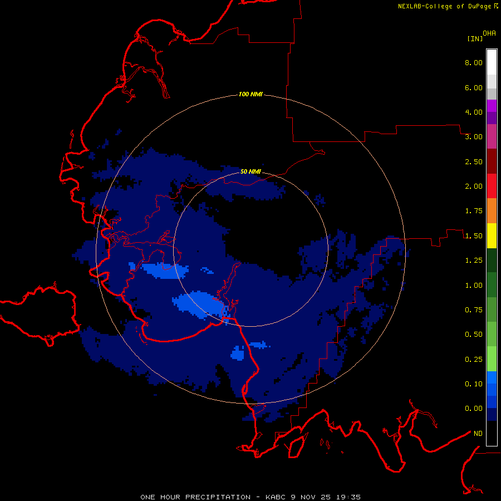The image size is (501, 501).
Task: Select the 1.00 legend value
Action: pyautogui.click(x=474, y=286)
